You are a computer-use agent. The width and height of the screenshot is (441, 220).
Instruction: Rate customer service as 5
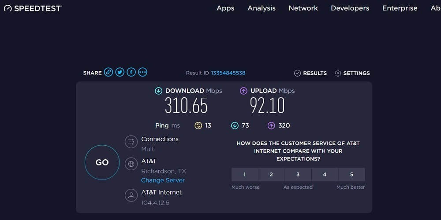351,175
